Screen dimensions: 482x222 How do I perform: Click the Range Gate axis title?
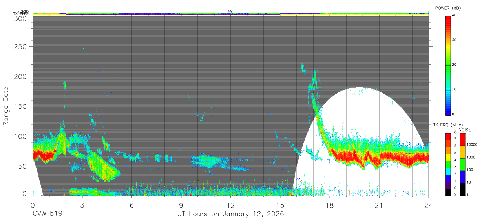tap(6, 106)
